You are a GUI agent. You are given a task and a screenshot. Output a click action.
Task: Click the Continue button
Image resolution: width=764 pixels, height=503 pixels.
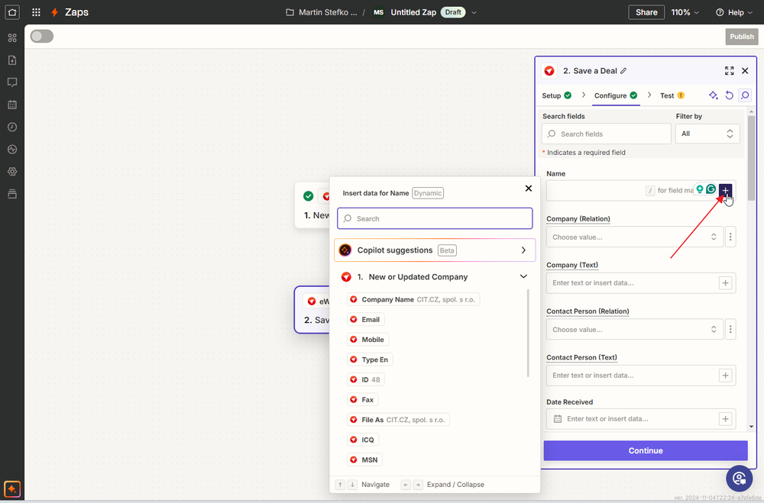coord(646,450)
